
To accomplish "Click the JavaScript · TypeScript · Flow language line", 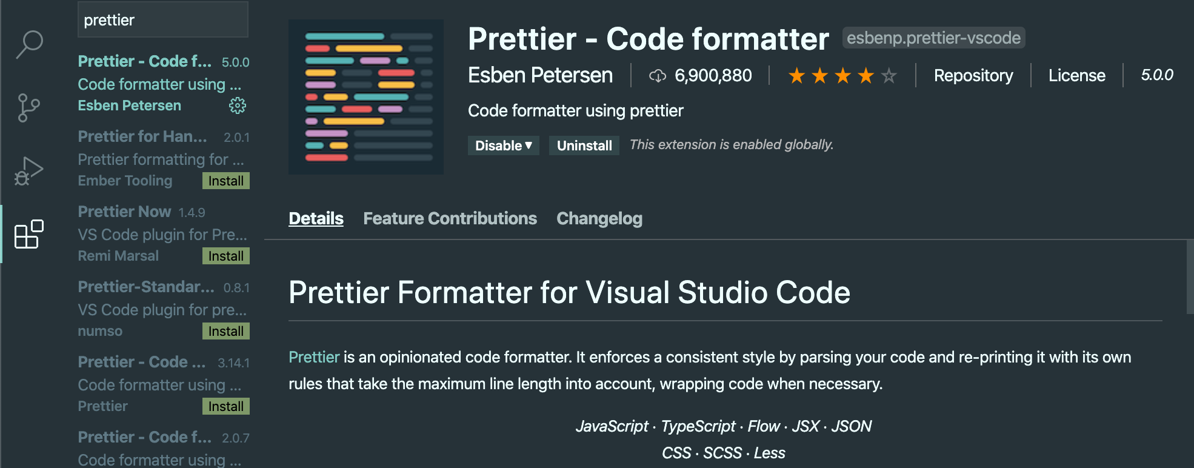I will (724, 426).
